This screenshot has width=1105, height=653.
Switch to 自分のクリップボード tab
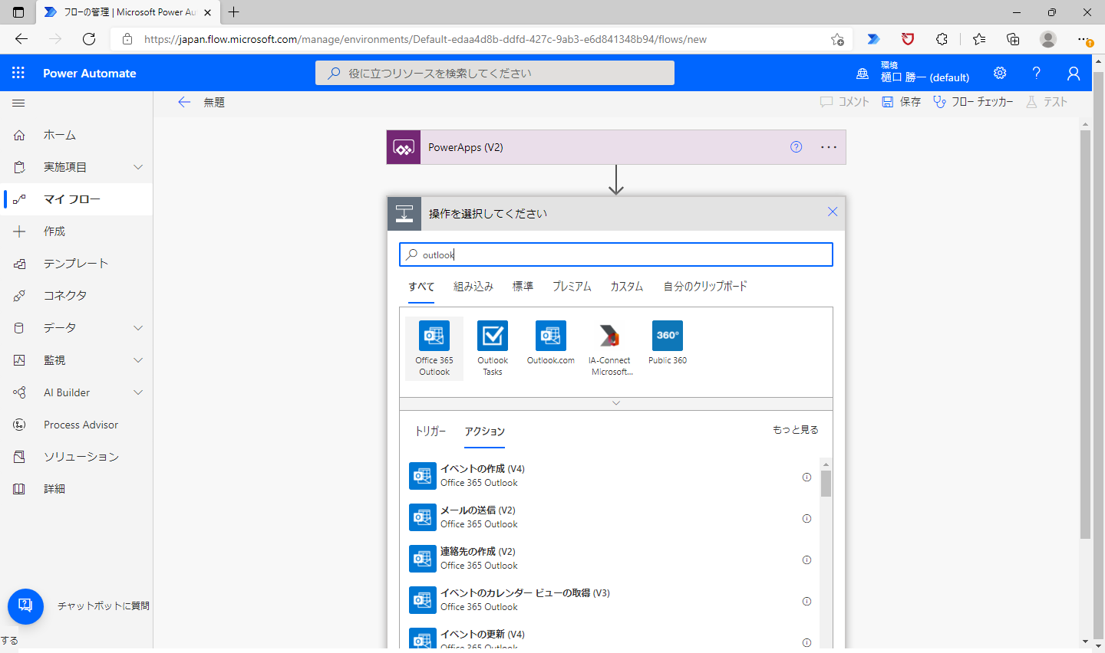(x=706, y=287)
